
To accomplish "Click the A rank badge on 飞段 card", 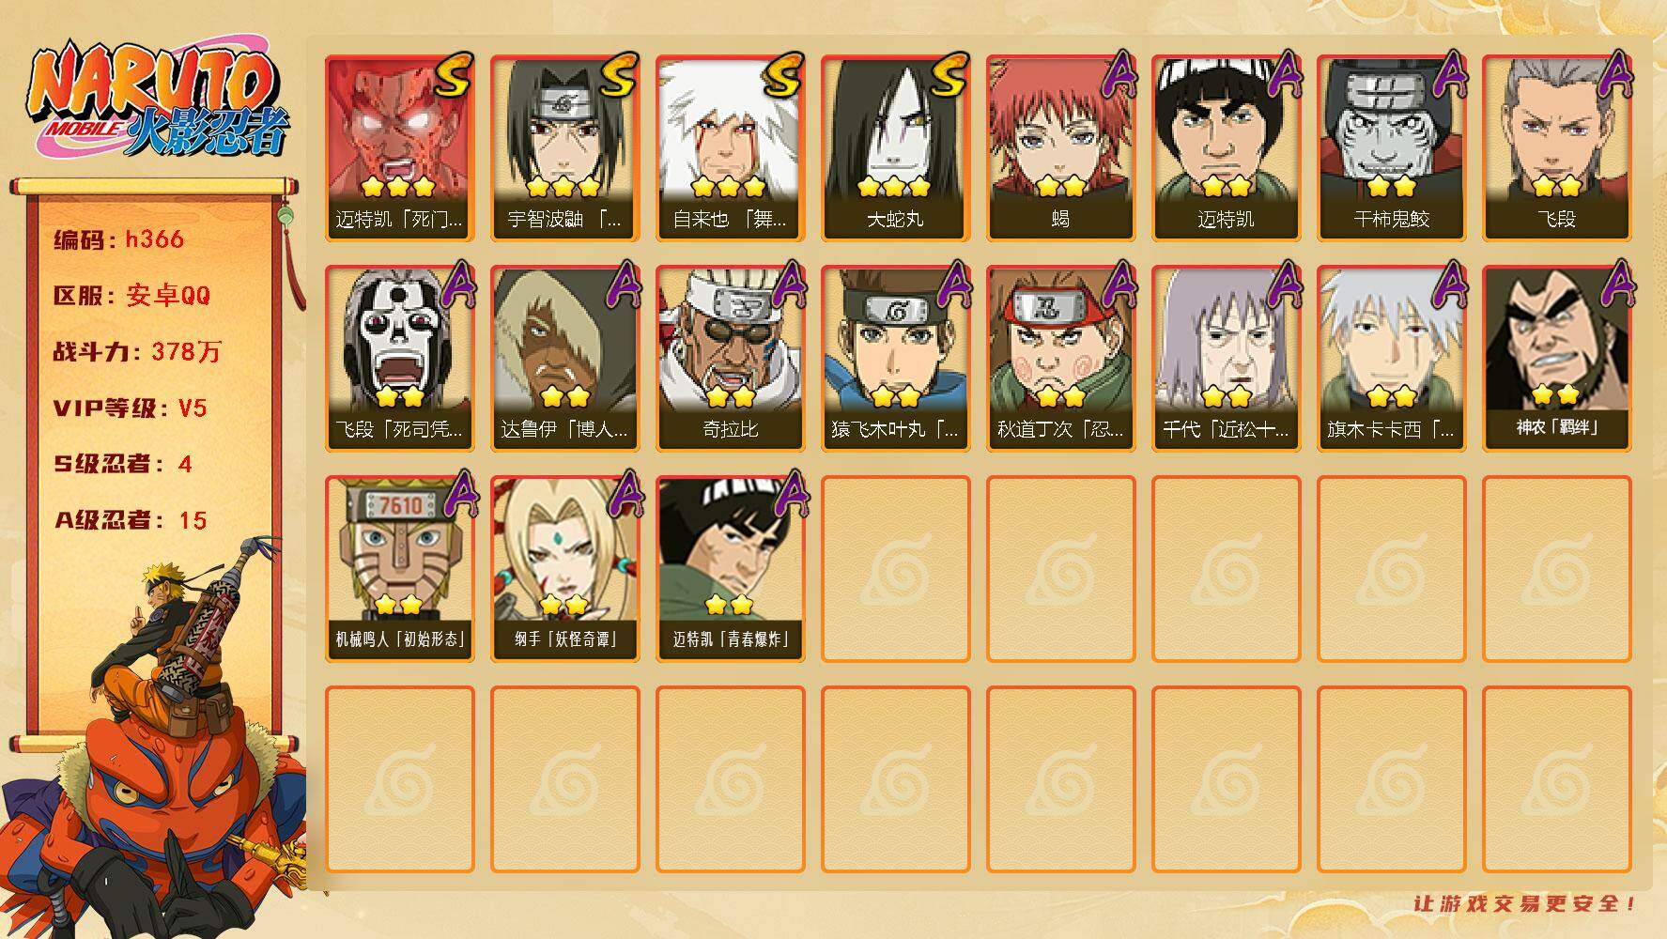I will coord(1617,75).
